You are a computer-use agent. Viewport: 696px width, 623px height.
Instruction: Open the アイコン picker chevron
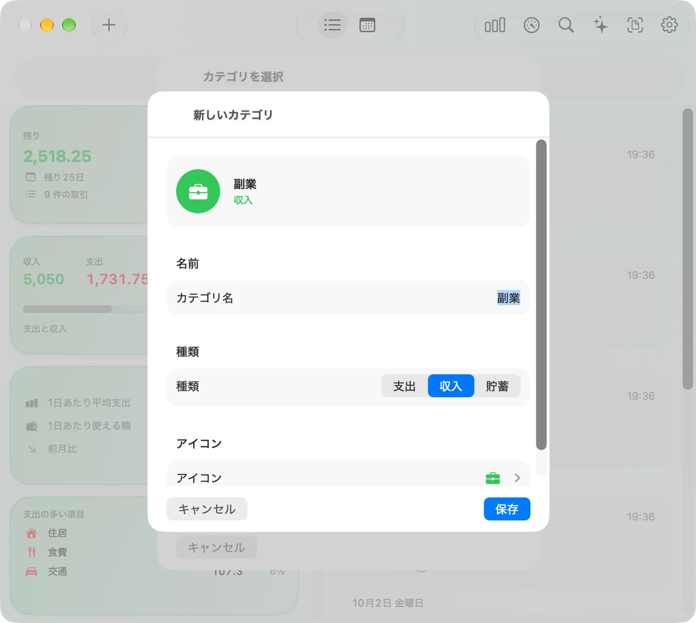(517, 478)
